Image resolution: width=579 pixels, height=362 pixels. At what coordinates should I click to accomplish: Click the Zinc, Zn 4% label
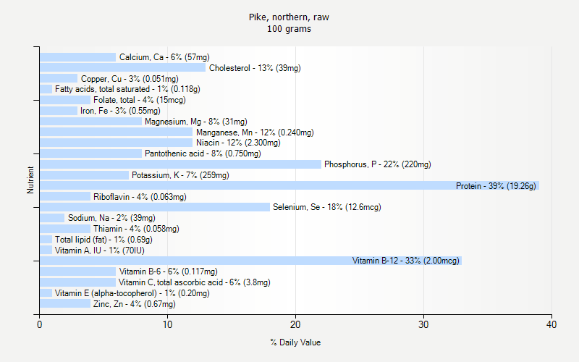135,304
